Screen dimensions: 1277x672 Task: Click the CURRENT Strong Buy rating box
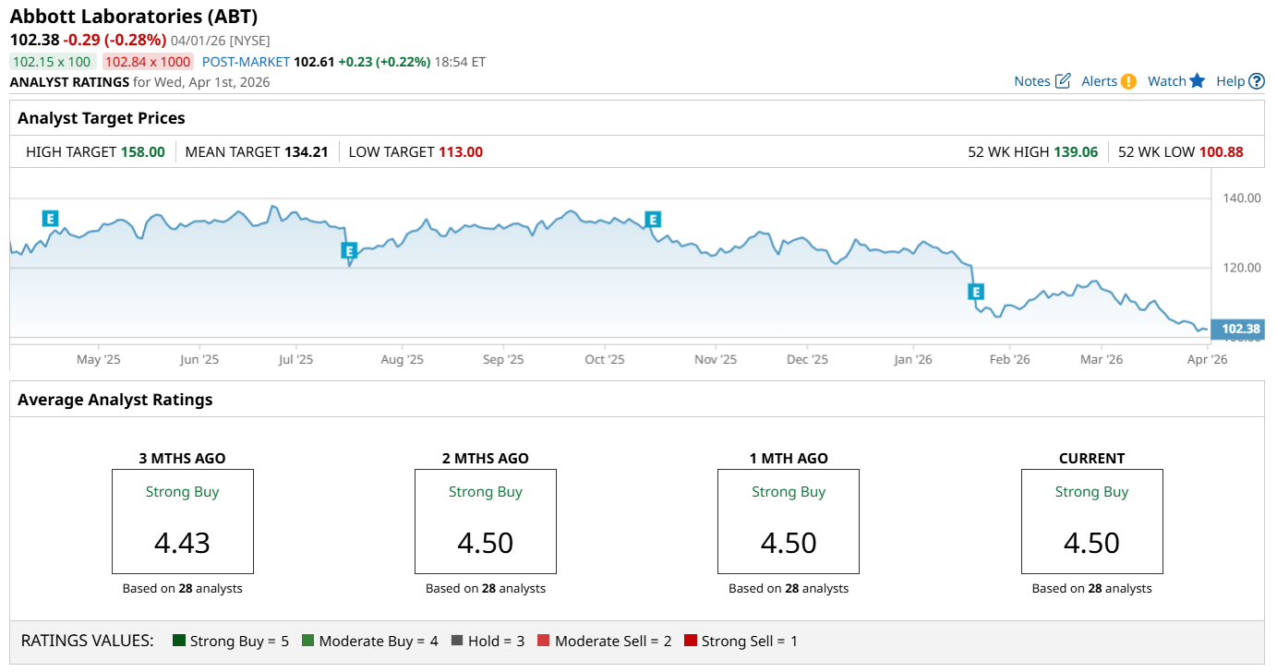1091,522
